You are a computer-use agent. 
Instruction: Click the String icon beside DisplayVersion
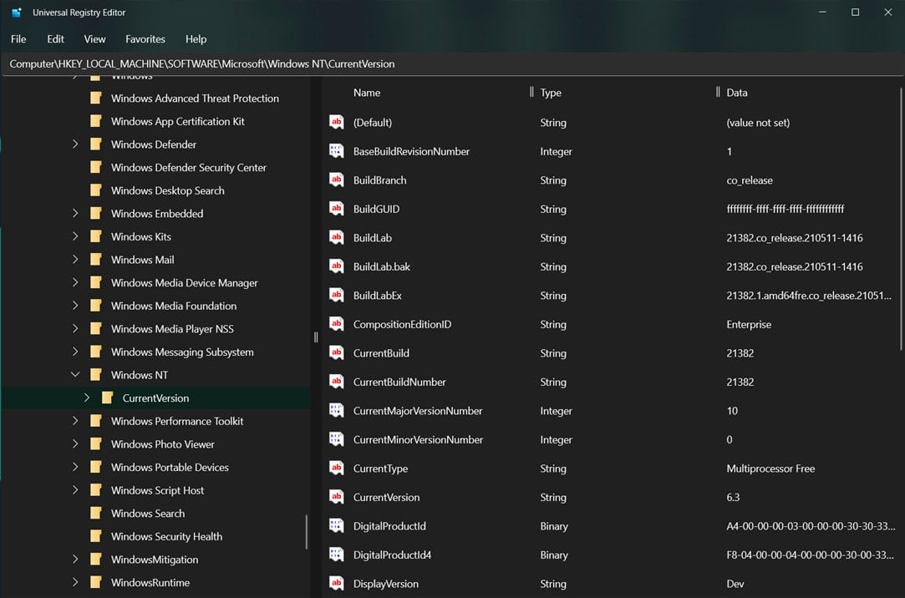(x=335, y=584)
